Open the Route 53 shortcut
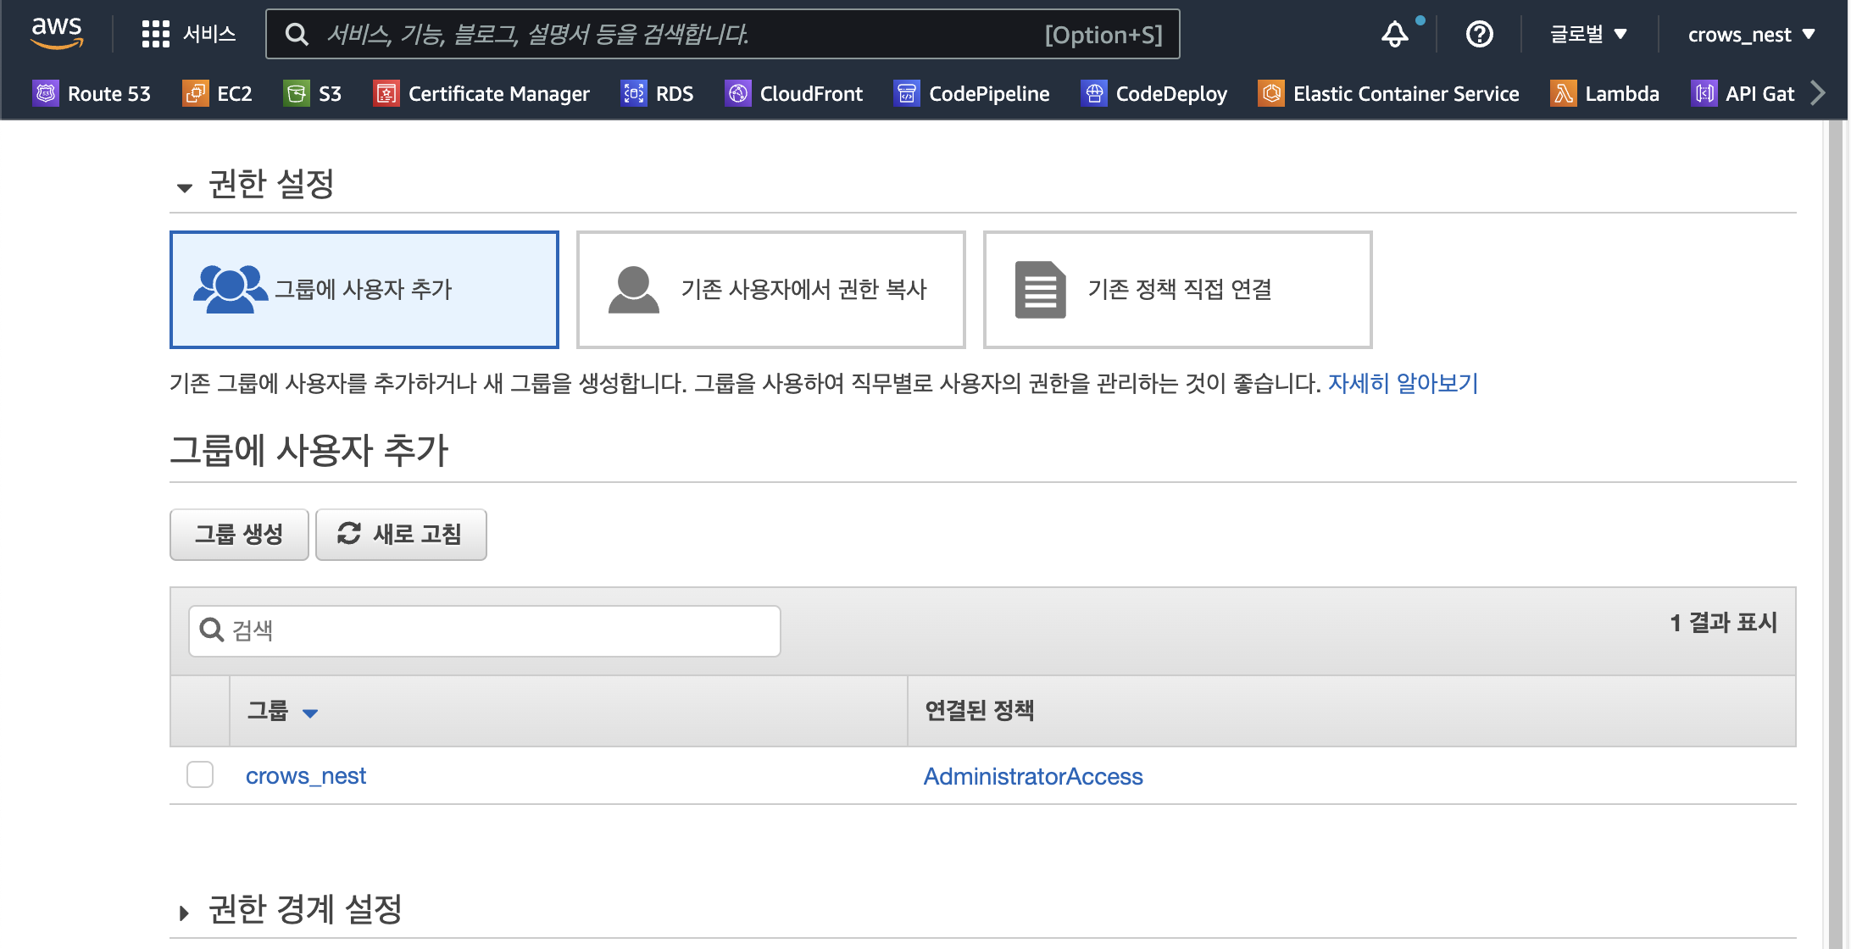 (x=92, y=93)
